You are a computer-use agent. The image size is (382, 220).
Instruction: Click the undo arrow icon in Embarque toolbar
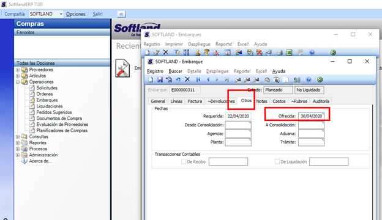[x=178, y=79]
